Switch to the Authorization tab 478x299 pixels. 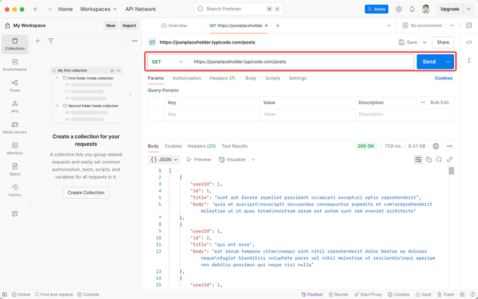[x=187, y=78]
